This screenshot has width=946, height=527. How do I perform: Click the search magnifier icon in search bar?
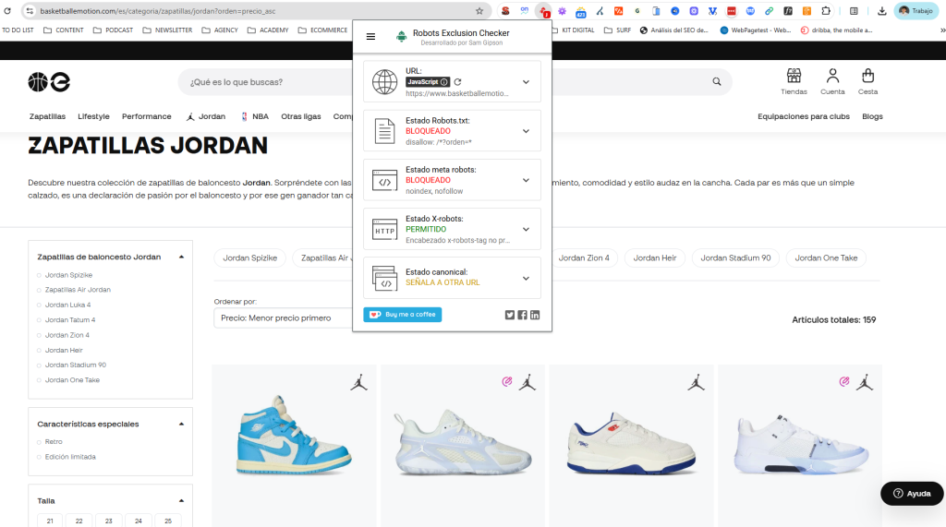(x=717, y=82)
